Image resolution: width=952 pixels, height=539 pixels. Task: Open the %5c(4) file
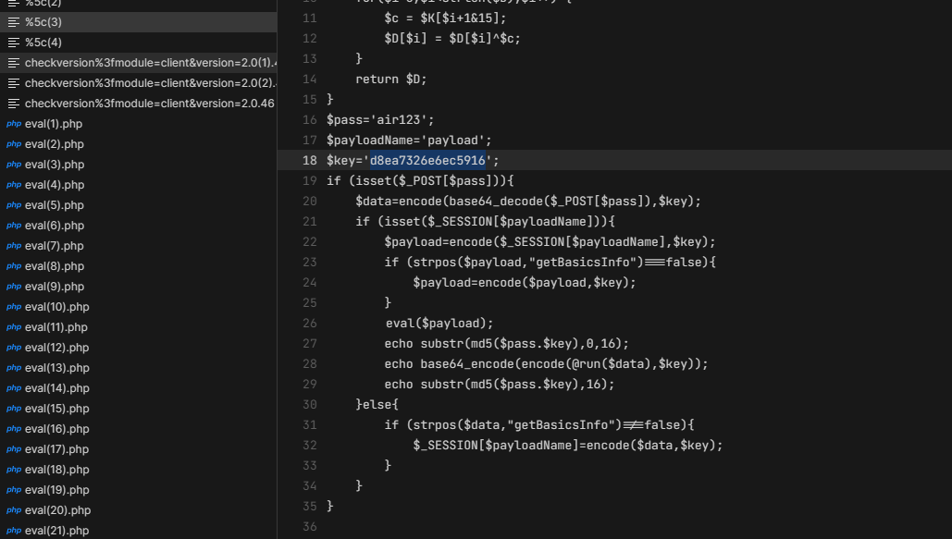click(139, 43)
